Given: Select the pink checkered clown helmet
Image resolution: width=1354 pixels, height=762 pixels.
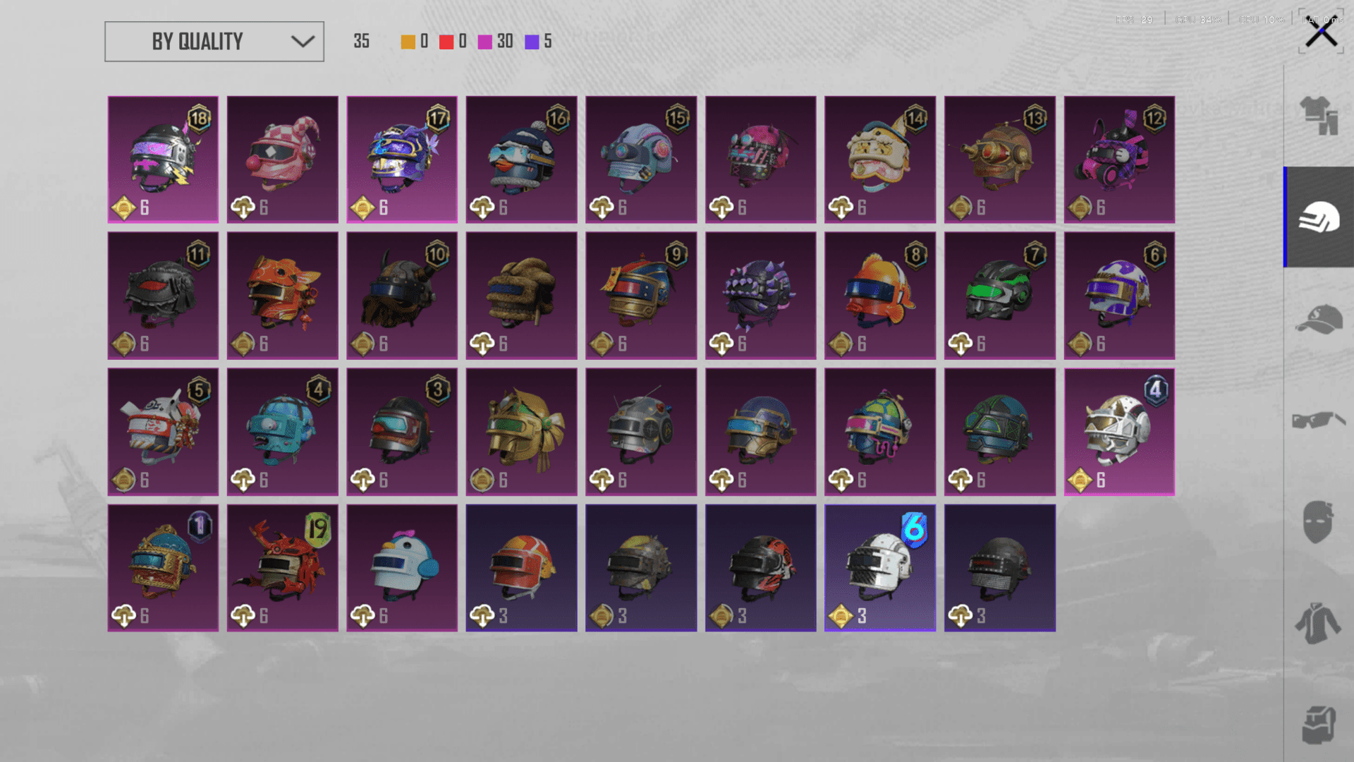Looking at the screenshot, I should (283, 159).
